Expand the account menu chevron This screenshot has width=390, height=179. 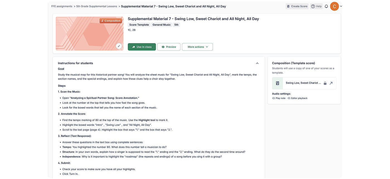[x=341, y=6]
